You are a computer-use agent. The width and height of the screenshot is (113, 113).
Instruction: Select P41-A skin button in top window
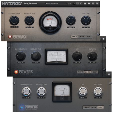[74, 37]
